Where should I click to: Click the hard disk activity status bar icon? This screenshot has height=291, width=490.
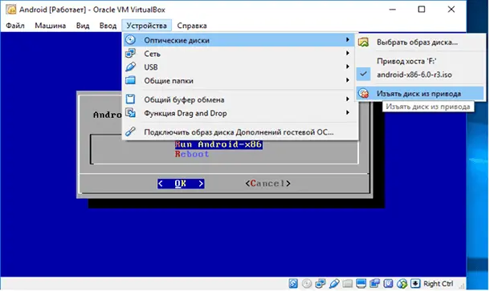[x=293, y=283]
